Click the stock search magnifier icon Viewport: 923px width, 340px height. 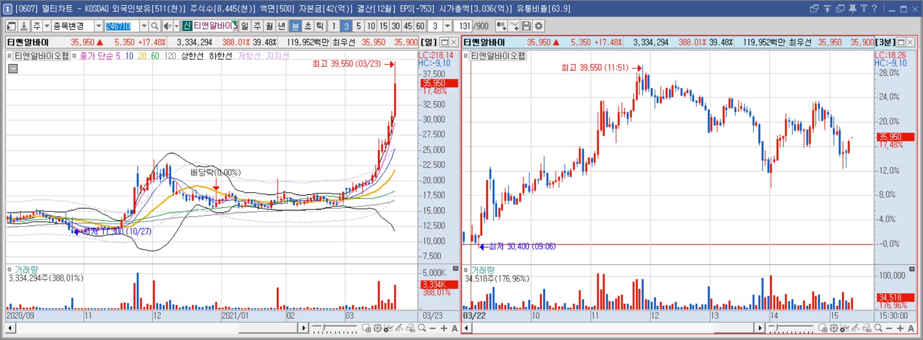click(155, 26)
